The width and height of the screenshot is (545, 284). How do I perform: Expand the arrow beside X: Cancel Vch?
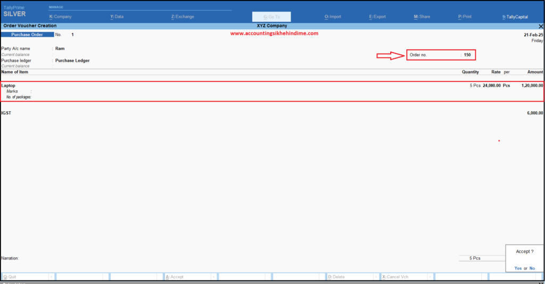[x=430, y=277]
